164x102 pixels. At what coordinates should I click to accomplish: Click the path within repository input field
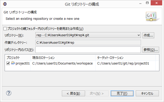[88, 50]
